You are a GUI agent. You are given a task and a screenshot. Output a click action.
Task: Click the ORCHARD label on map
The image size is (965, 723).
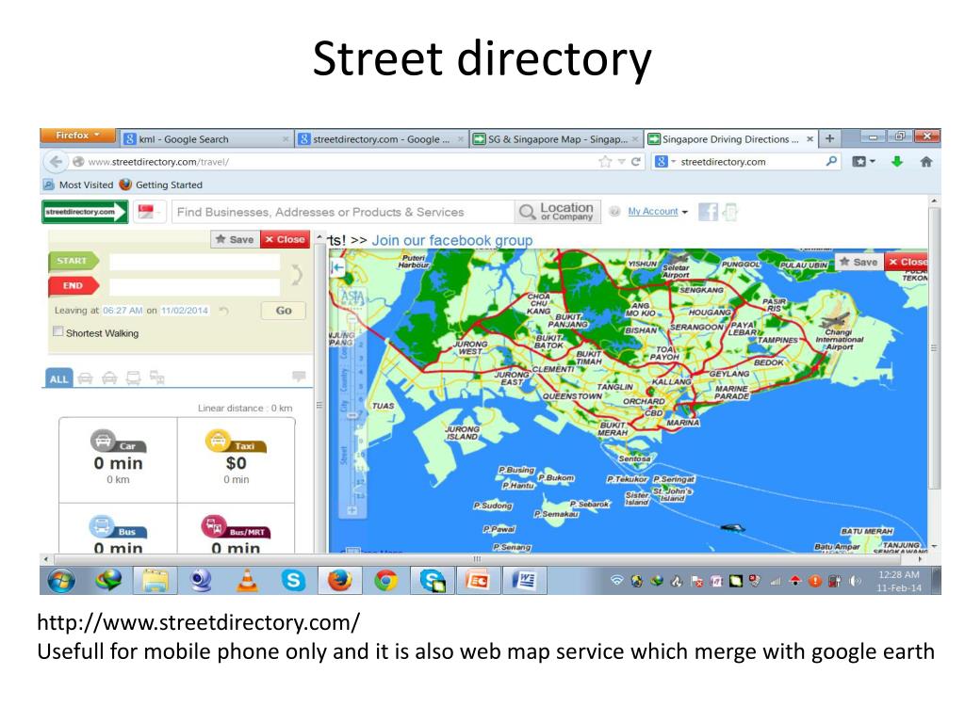coord(644,401)
